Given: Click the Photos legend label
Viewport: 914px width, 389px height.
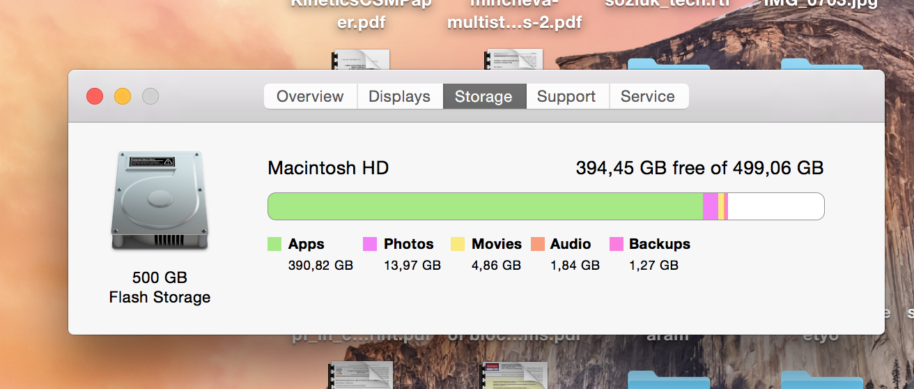Looking at the screenshot, I should (409, 244).
